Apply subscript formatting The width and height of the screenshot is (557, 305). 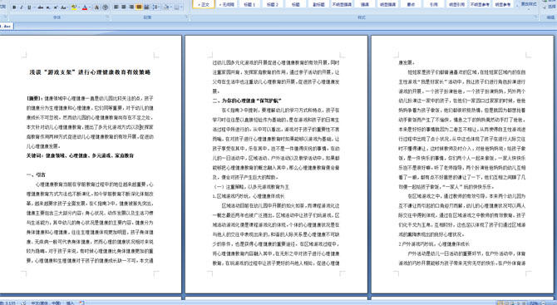[48, 7]
